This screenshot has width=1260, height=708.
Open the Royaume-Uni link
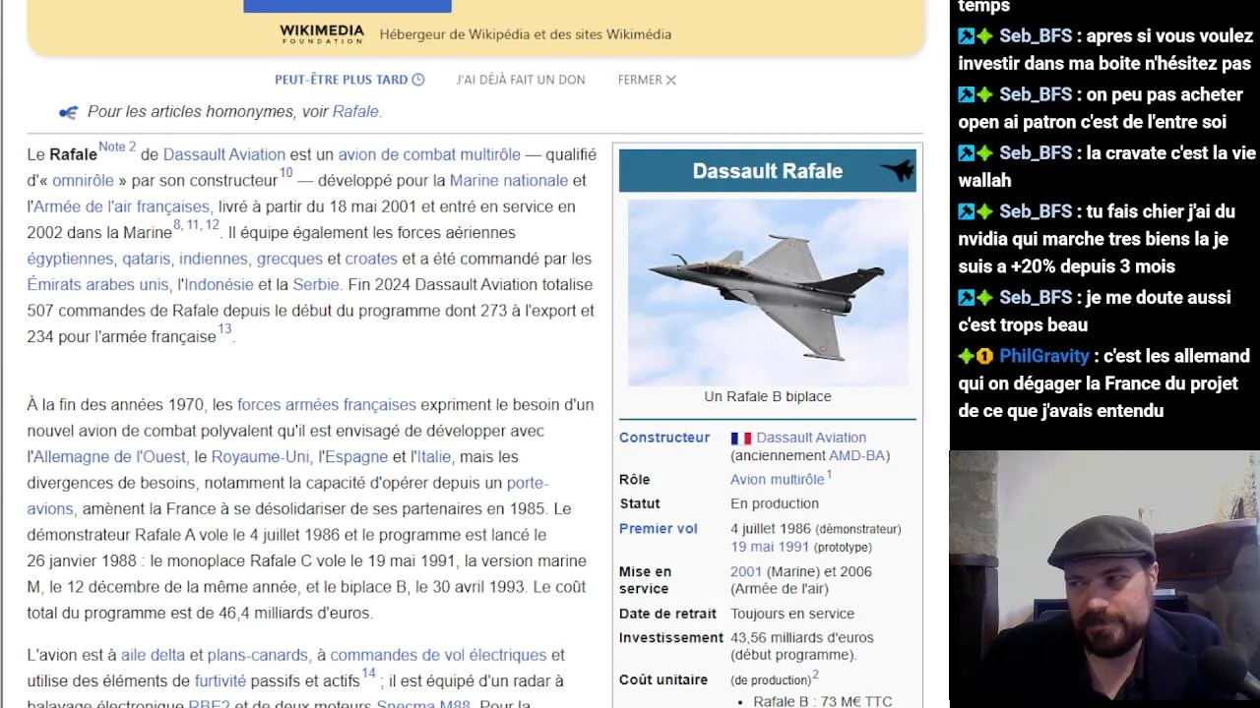pos(260,457)
